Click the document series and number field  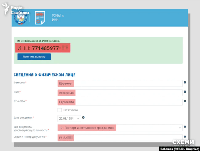point(120,138)
